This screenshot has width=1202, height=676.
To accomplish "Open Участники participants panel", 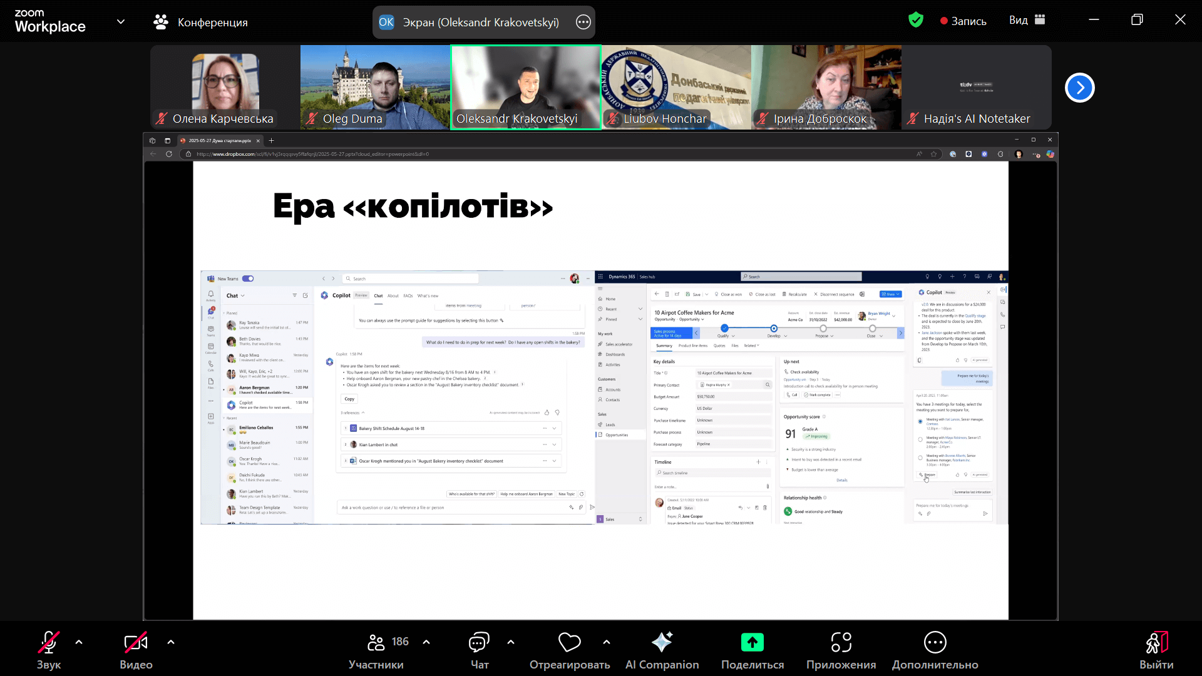I will tap(378, 650).
